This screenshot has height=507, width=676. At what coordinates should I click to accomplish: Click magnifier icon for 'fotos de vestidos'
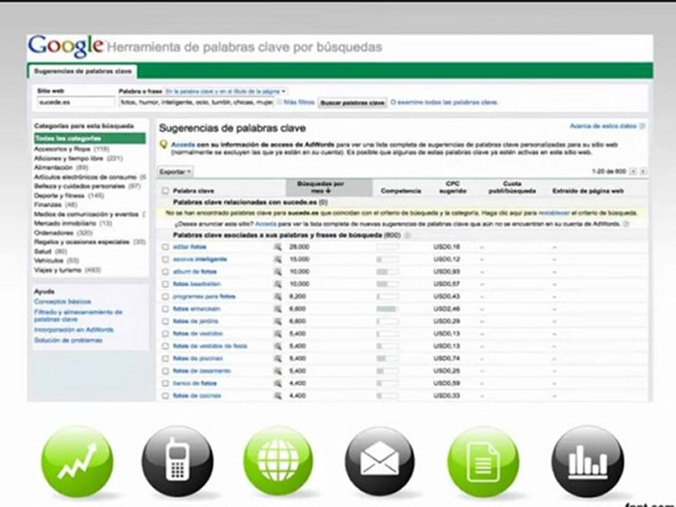point(277,334)
